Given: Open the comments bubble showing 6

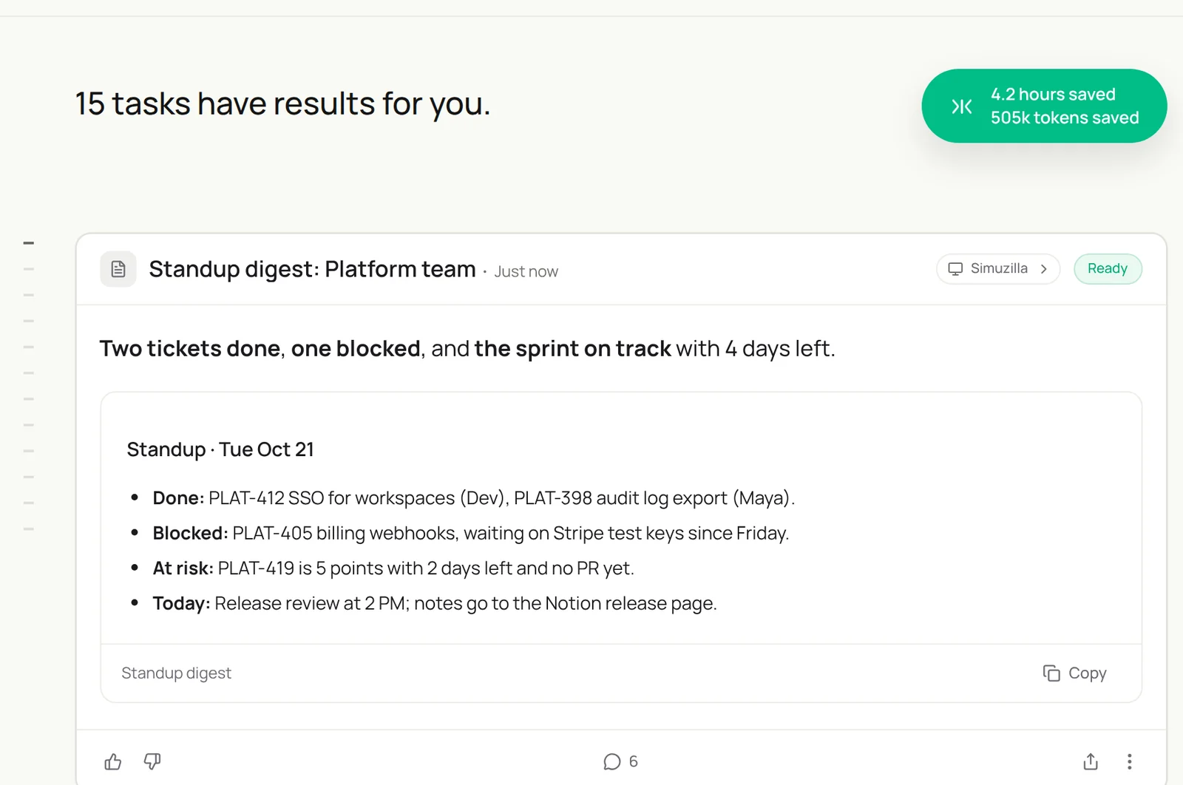Looking at the screenshot, I should [620, 761].
